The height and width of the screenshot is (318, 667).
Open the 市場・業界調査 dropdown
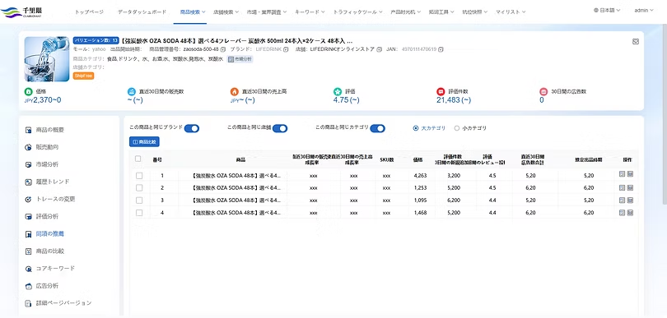(267, 12)
